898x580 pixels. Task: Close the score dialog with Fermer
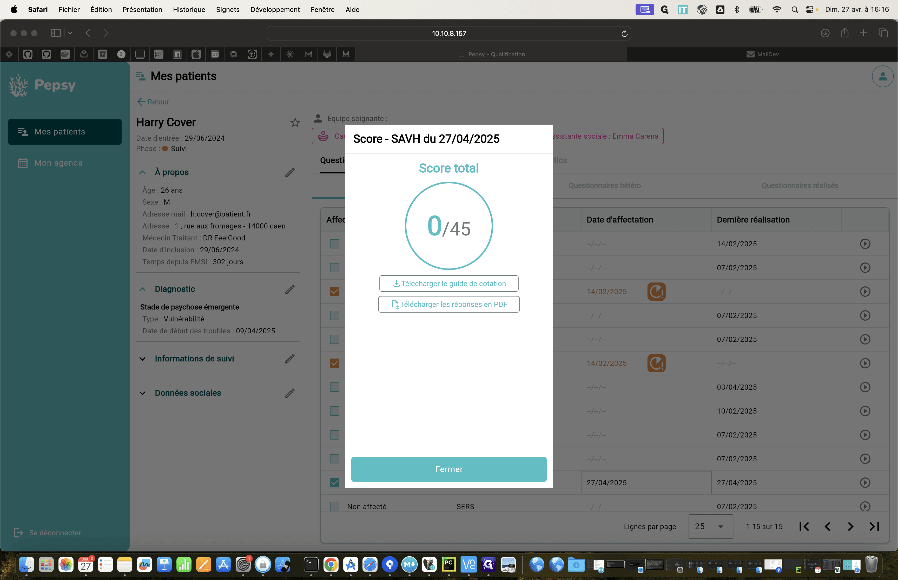448,469
